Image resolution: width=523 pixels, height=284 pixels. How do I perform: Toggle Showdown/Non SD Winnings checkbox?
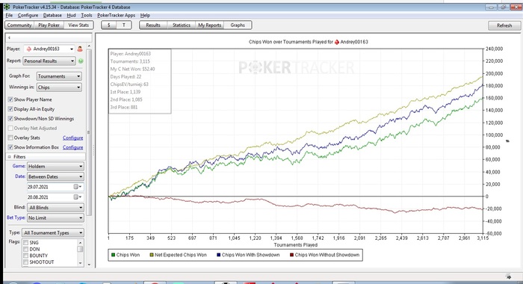(10, 119)
